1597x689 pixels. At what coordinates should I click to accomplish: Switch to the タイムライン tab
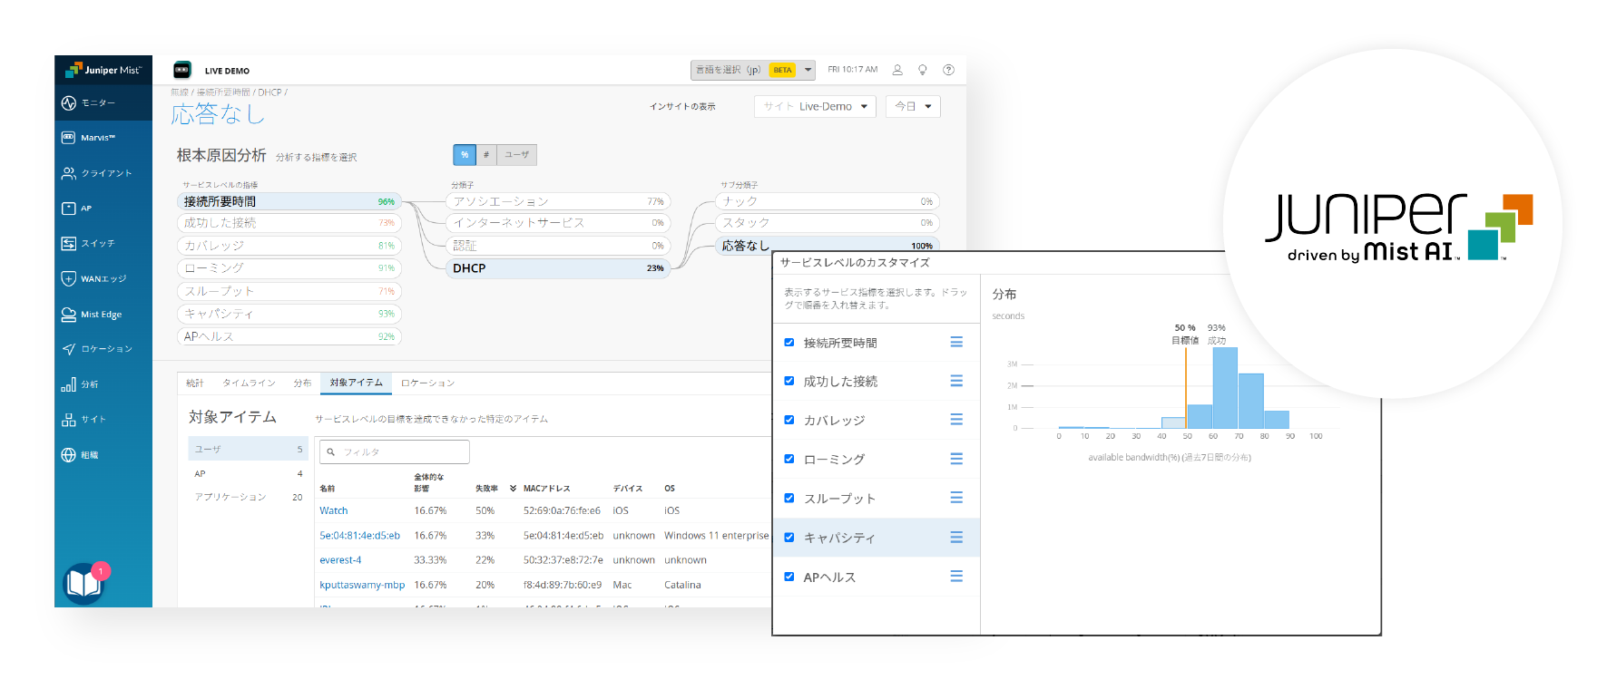(250, 383)
